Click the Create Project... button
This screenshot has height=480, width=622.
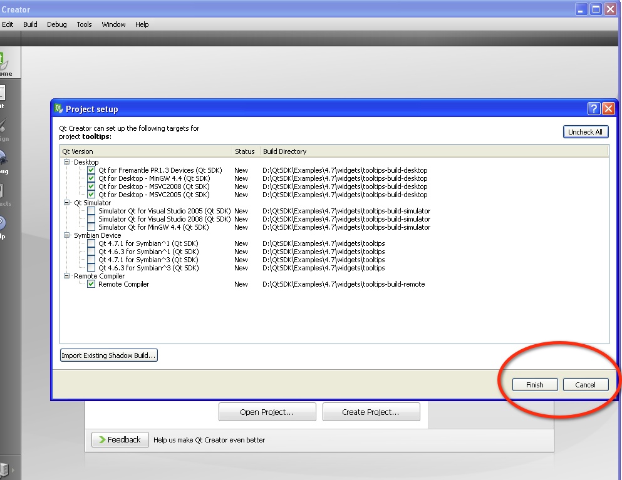(371, 412)
